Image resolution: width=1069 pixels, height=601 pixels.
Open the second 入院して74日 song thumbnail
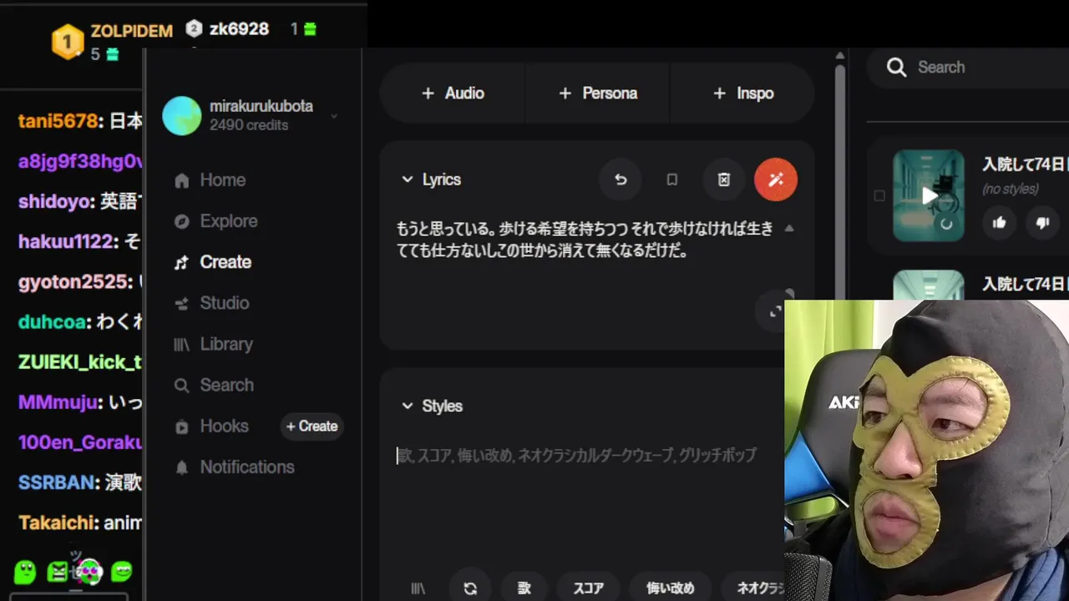pyautogui.click(x=929, y=285)
